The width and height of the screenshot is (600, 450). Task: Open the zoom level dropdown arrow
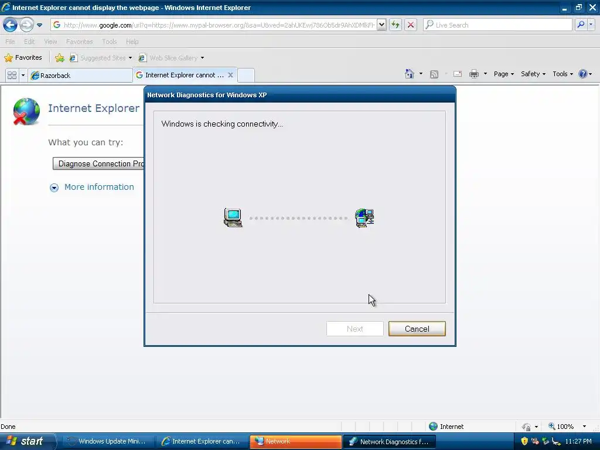tap(584, 427)
